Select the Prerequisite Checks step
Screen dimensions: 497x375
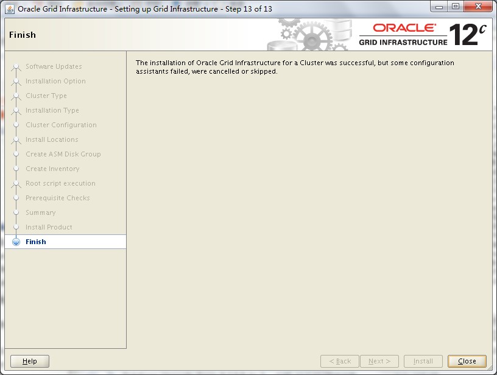pyautogui.click(x=58, y=198)
